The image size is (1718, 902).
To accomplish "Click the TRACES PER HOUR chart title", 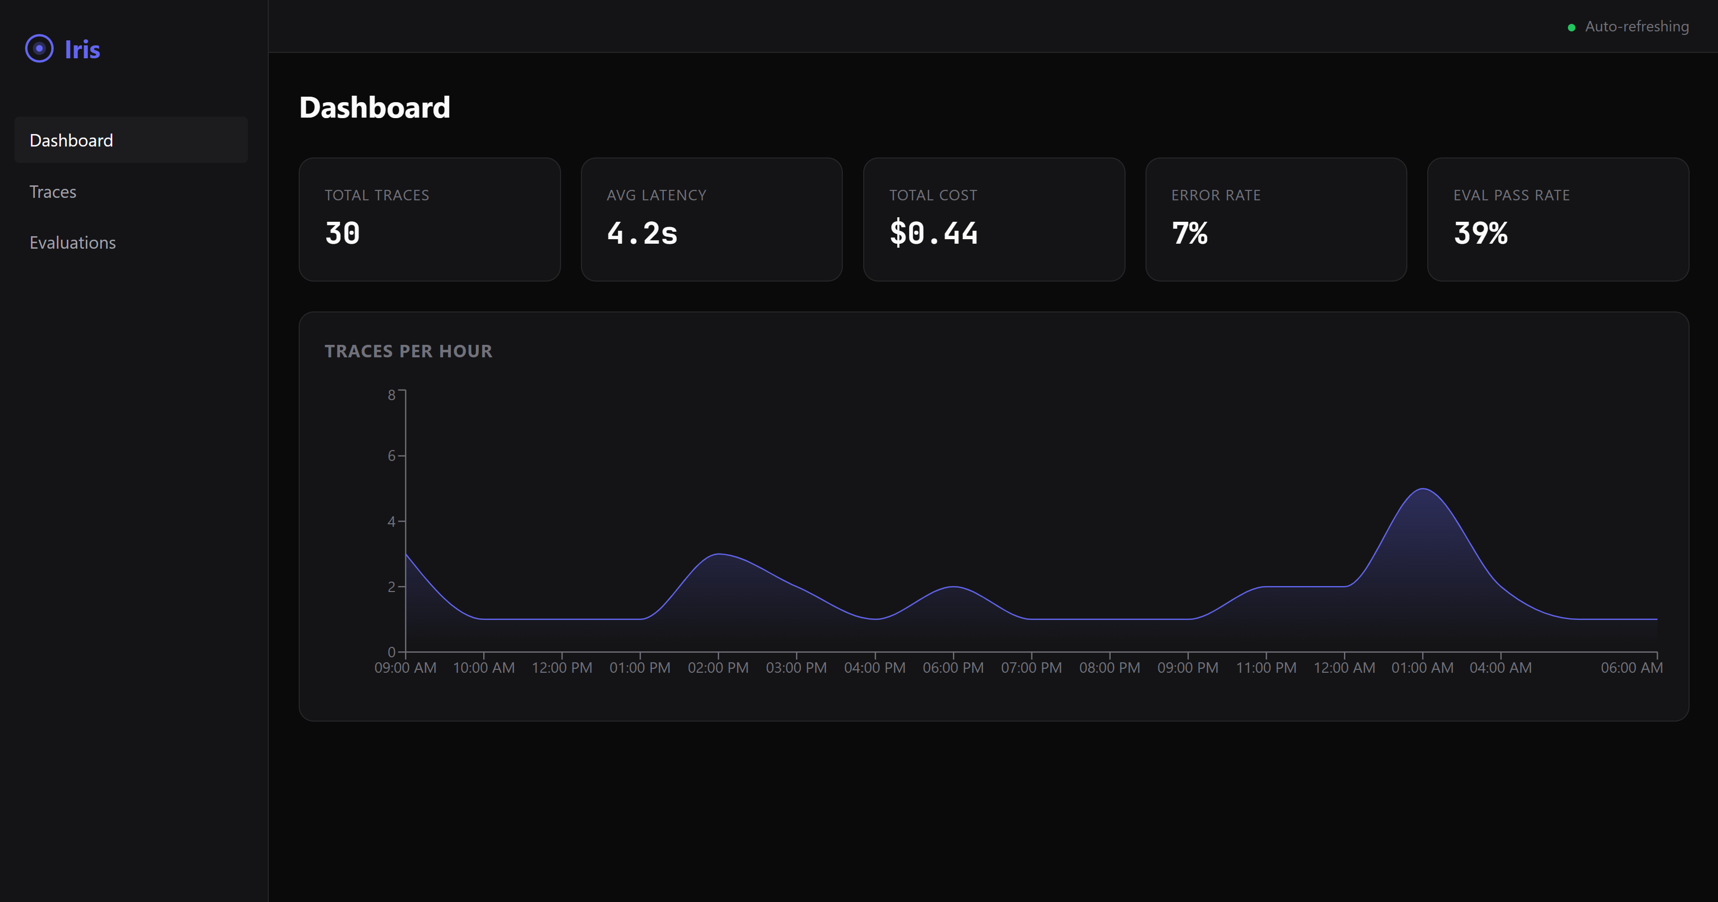I will [x=409, y=351].
